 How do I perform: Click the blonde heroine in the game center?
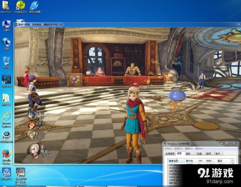pos(135,123)
